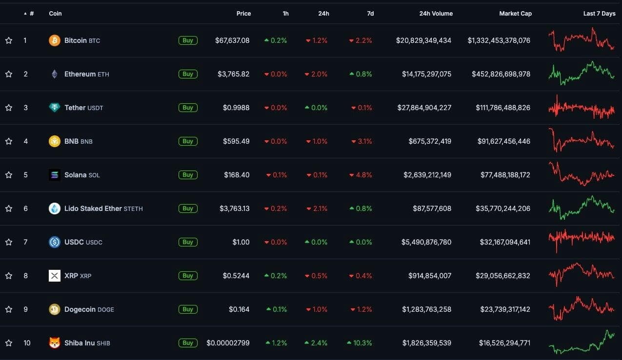
Task: View XRP's 7-day sparkline chart
Action: [x=582, y=275]
